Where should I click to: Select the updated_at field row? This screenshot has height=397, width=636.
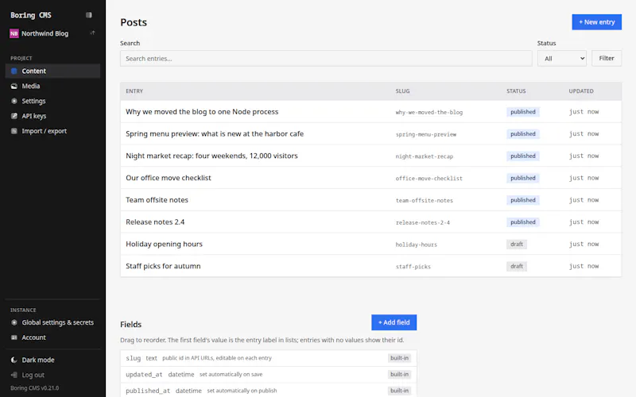(269, 374)
